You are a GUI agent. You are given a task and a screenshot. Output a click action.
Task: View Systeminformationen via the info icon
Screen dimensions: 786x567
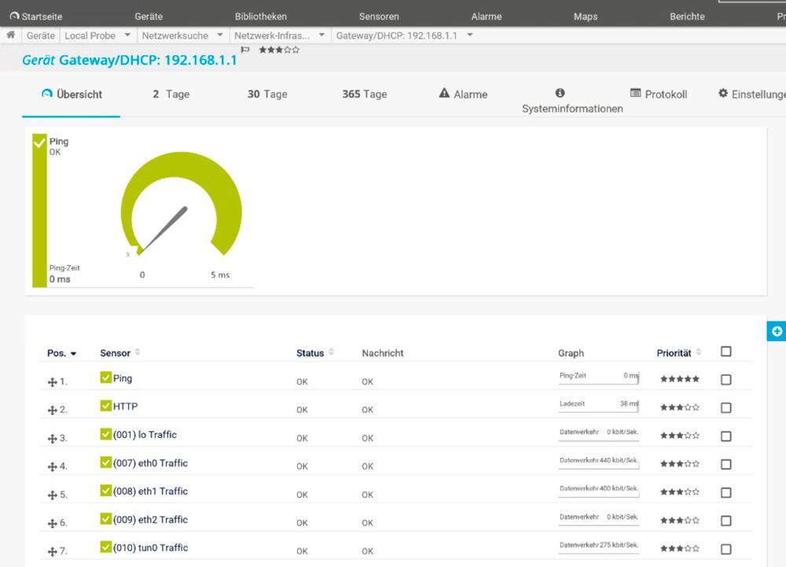(559, 92)
